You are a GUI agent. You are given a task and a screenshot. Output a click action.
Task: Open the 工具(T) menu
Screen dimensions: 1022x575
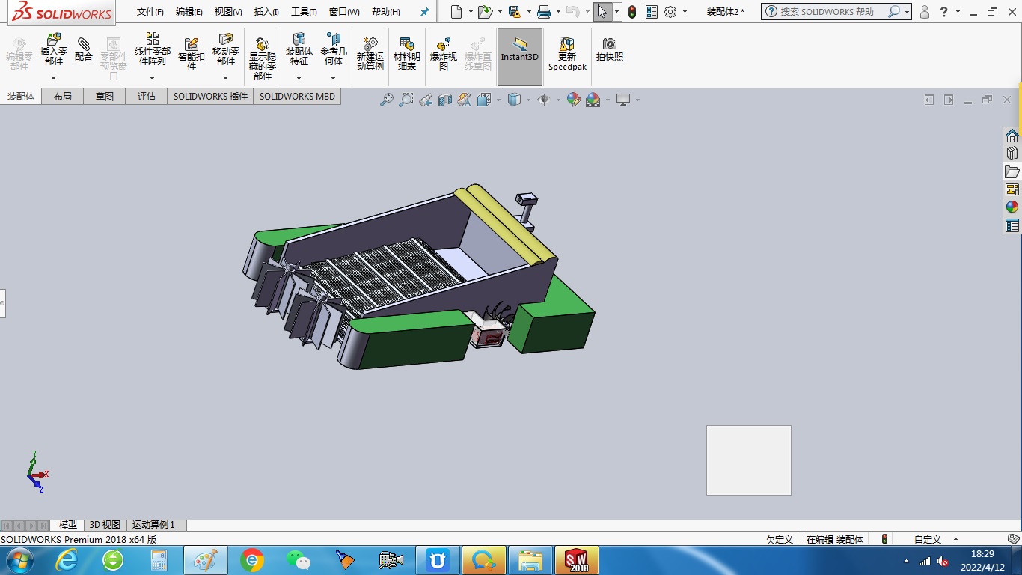click(x=304, y=12)
